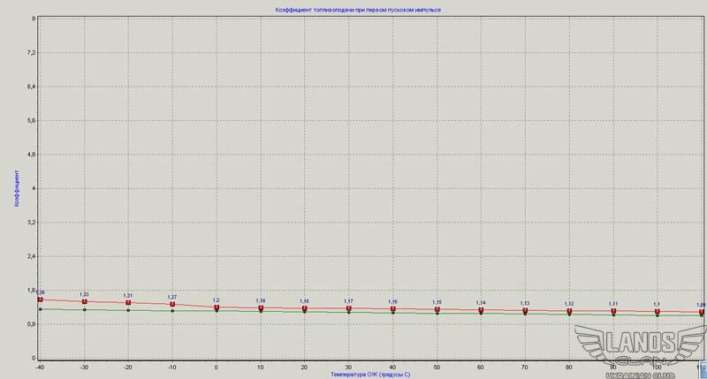Click the green curve point at -40 degrees
This screenshot has height=379, width=707.
[40, 309]
